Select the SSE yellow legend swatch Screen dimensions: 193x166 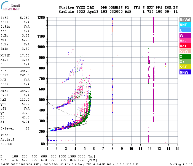[x=185, y=67]
